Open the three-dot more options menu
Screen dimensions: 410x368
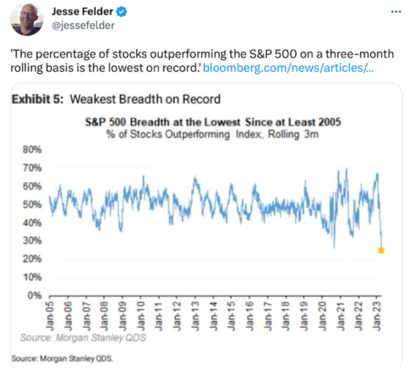[x=396, y=12]
